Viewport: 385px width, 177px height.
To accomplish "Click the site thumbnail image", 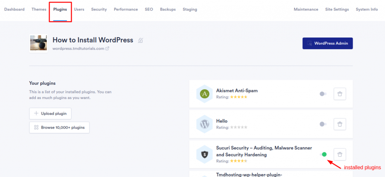I will (x=38, y=43).
